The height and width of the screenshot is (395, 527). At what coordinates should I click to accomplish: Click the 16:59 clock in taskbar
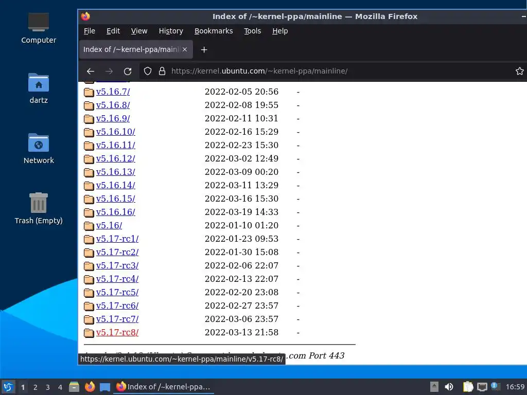point(515,387)
